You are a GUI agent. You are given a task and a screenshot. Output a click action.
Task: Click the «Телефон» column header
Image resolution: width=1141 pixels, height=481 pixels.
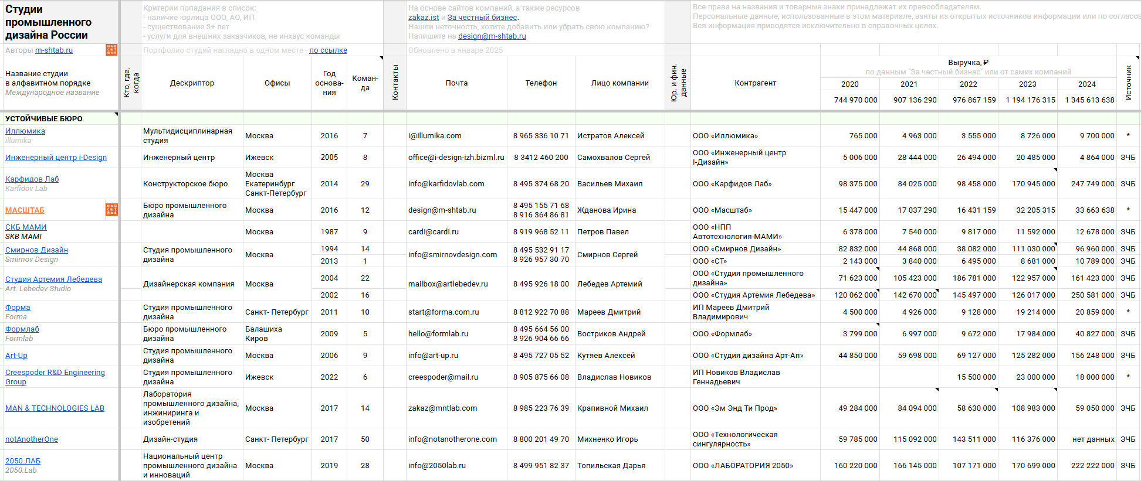pyautogui.click(x=541, y=83)
